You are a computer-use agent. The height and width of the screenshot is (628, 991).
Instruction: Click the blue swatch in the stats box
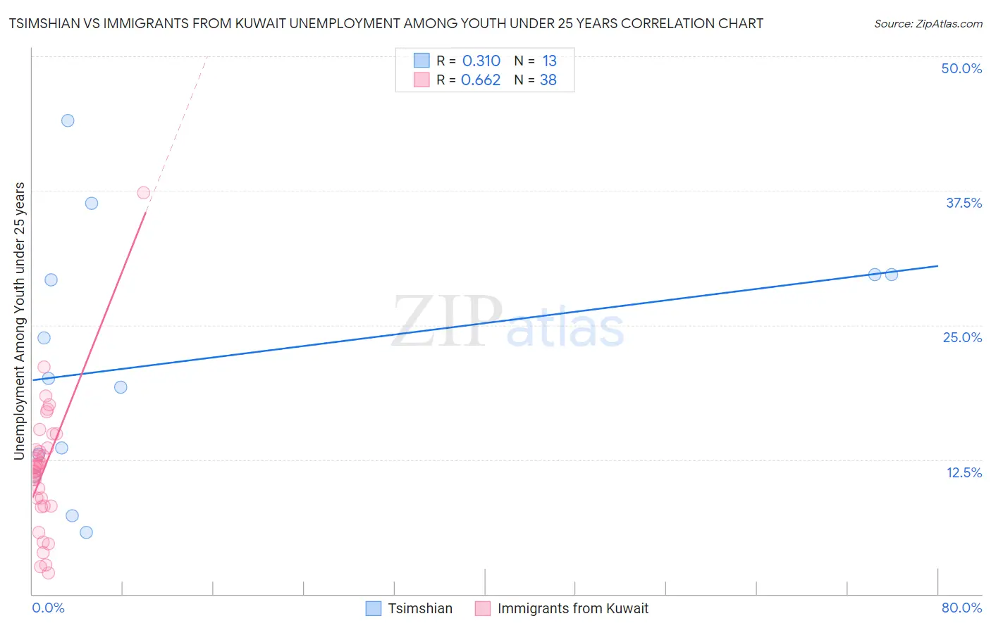point(421,61)
